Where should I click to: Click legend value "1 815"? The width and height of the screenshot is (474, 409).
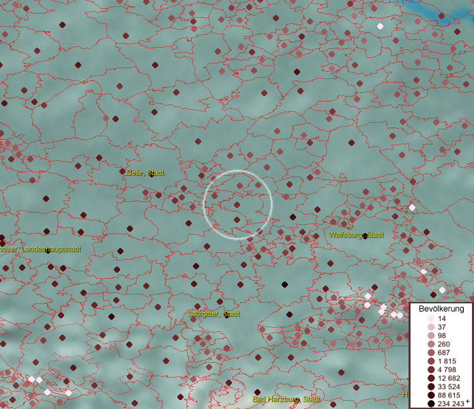point(447,361)
